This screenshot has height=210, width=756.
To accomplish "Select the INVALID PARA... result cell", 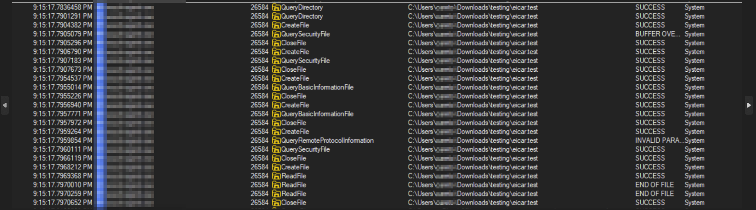I will [657, 141].
